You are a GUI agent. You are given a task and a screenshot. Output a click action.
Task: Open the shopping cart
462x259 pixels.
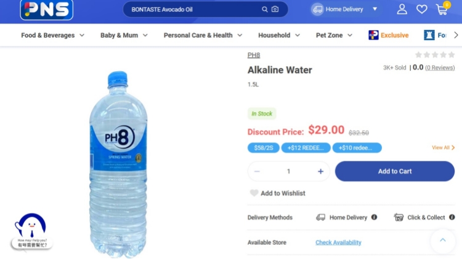pyautogui.click(x=442, y=9)
